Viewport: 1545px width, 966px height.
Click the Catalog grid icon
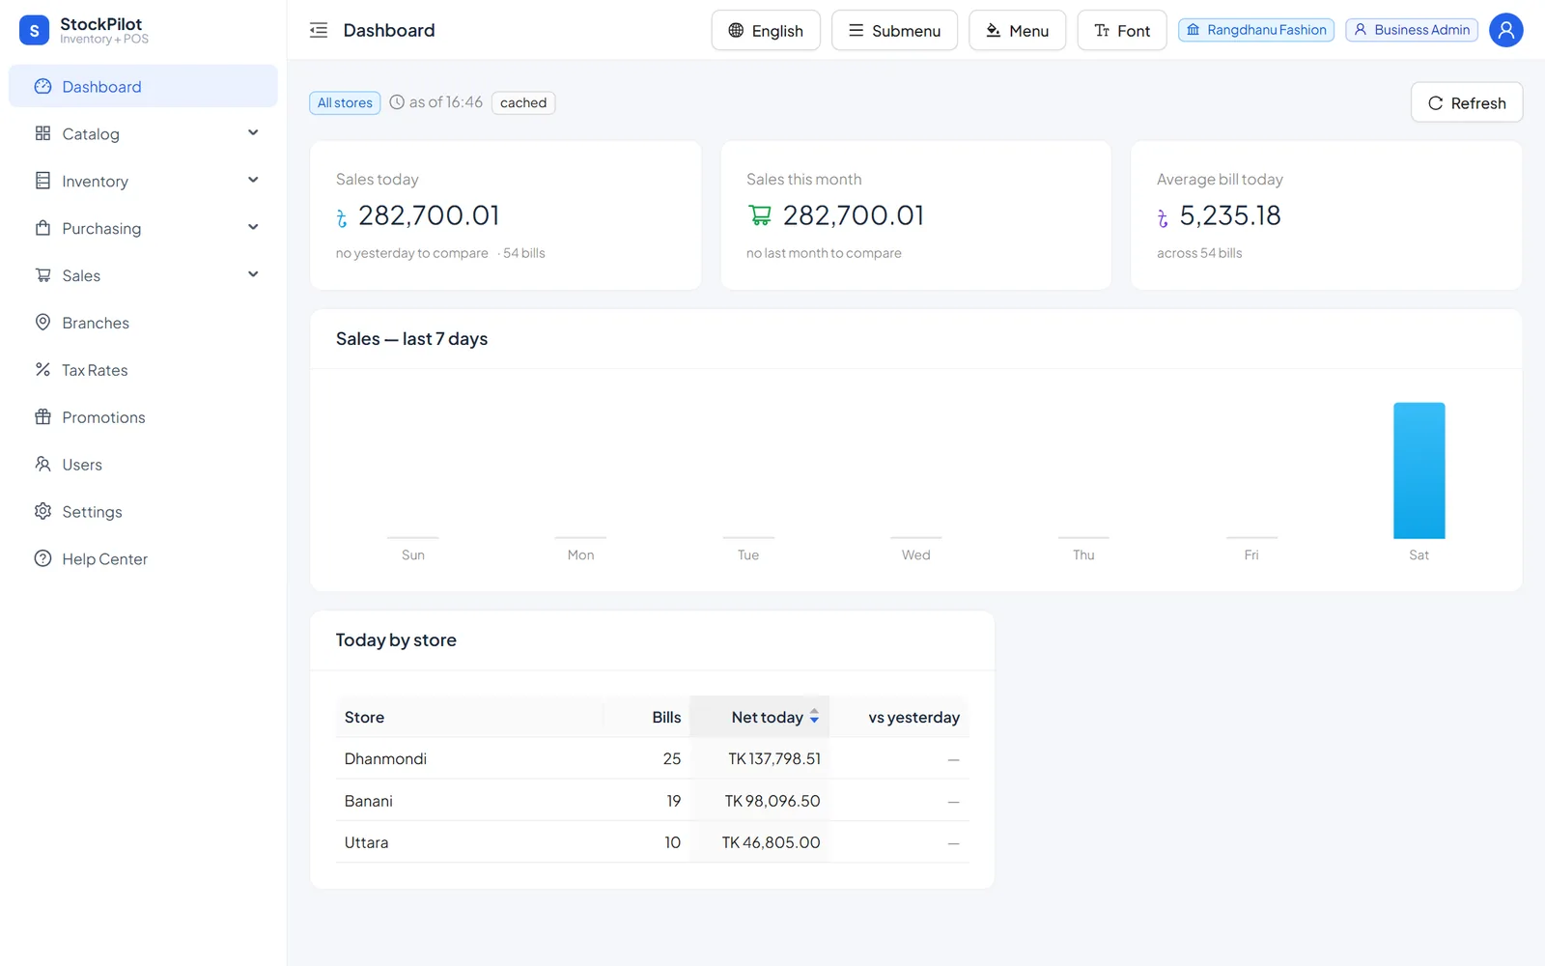pos(42,133)
